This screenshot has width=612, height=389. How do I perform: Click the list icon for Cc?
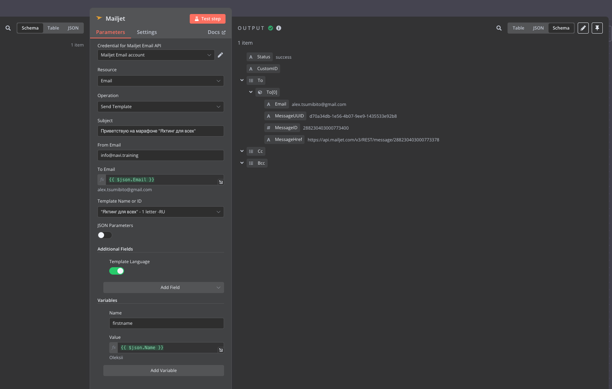pos(251,151)
